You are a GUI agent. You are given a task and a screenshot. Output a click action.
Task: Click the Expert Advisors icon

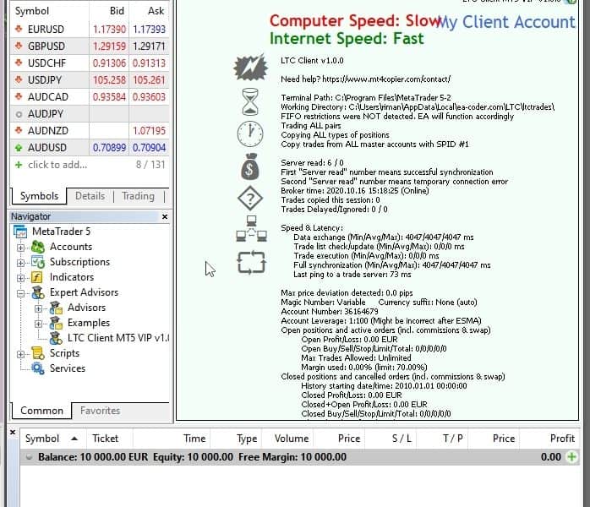tap(38, 292)
